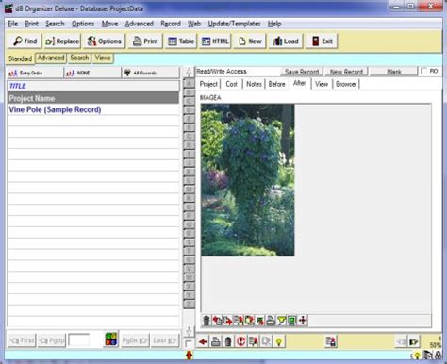
Task: Open the Record menu
Action: pos(171,24)
